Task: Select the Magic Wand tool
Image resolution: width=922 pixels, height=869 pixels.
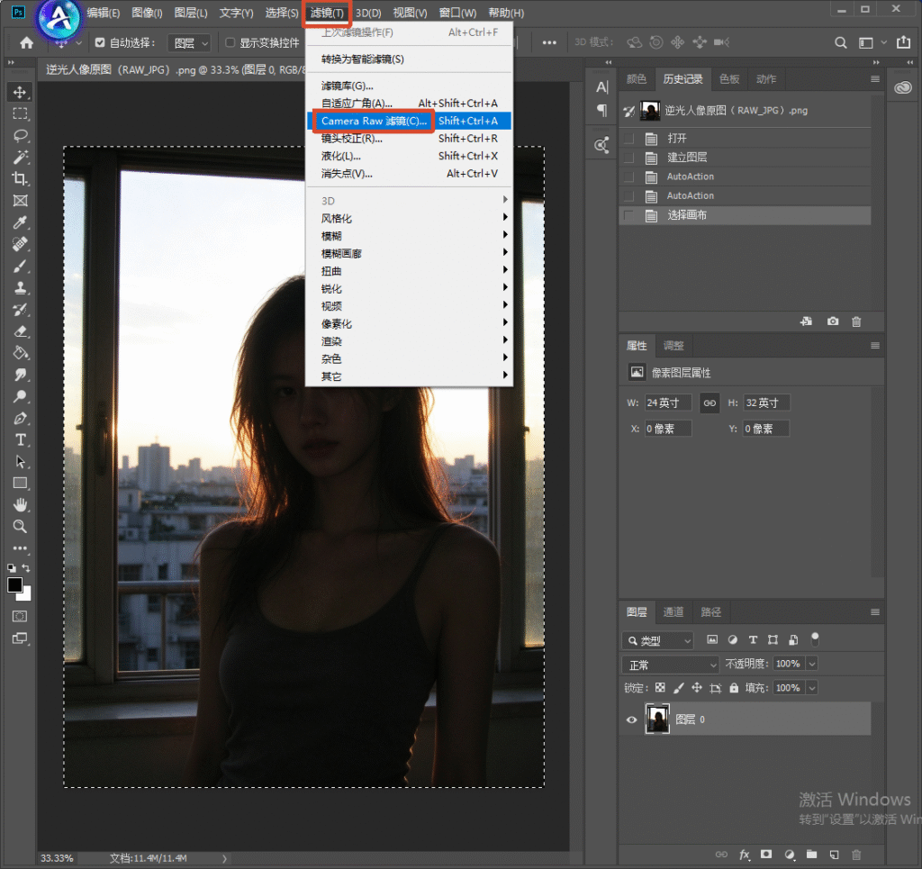Action: 20,158
